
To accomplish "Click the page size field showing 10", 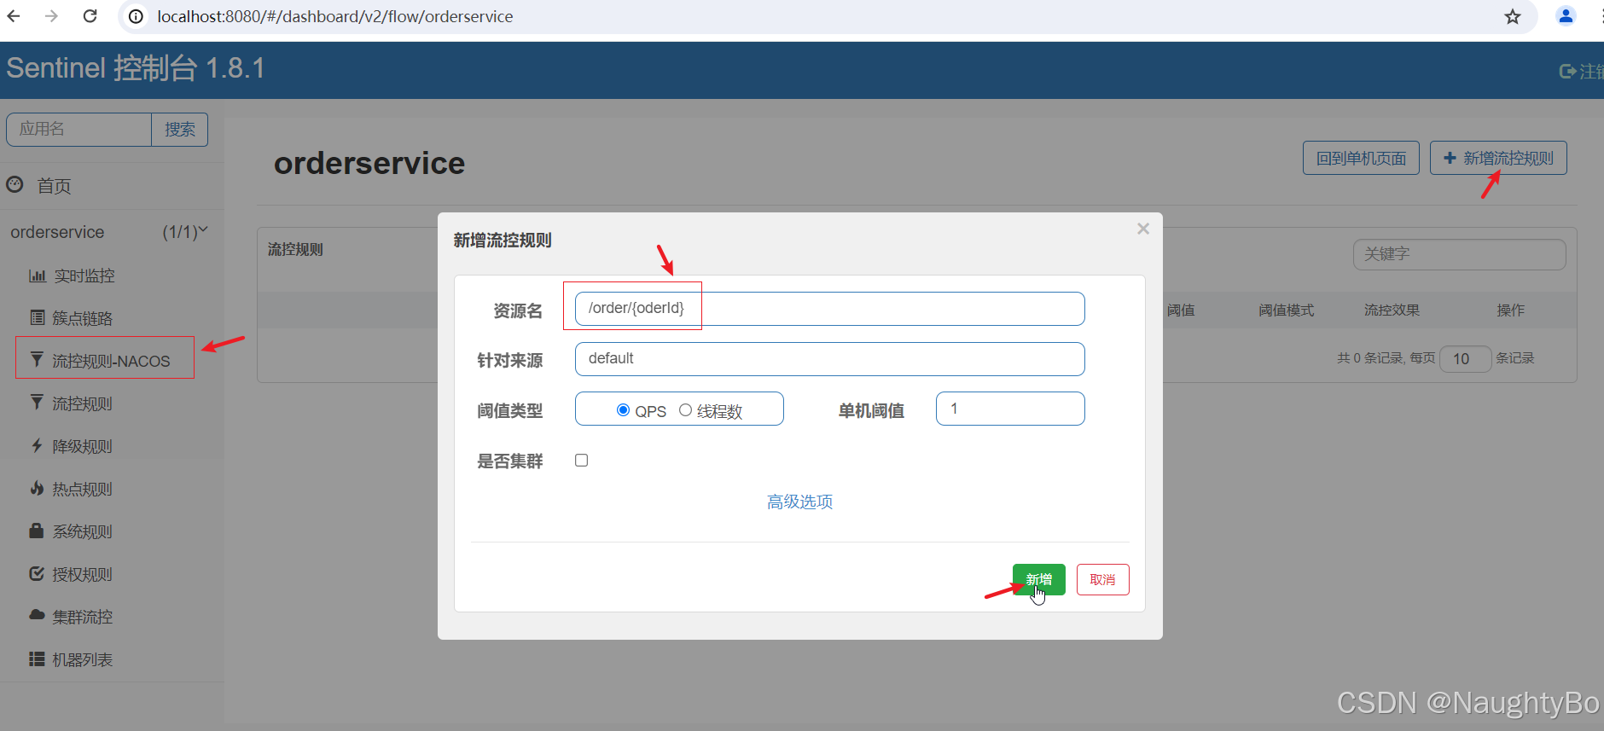I will point(1465,359).
